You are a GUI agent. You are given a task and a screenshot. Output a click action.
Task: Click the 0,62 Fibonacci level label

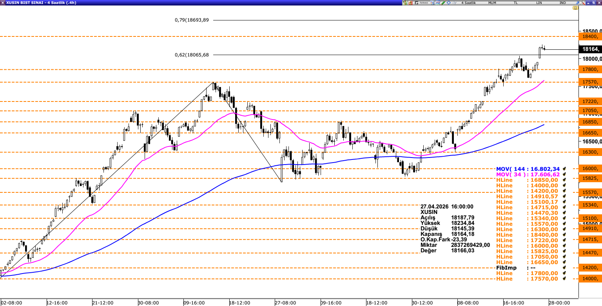tap(192, 55)
